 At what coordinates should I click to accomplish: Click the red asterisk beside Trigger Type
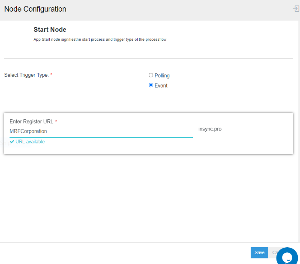(x=51, y=75)
